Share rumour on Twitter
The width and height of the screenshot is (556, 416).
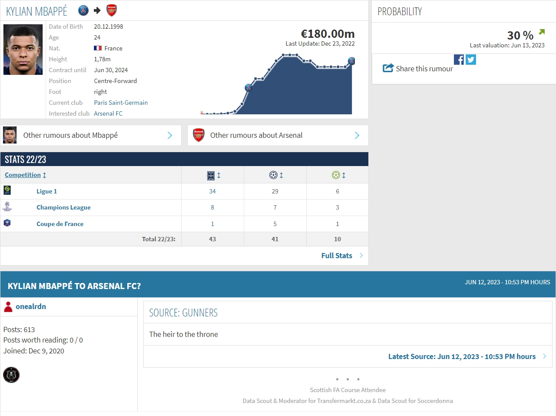click(x=471, y=60)
